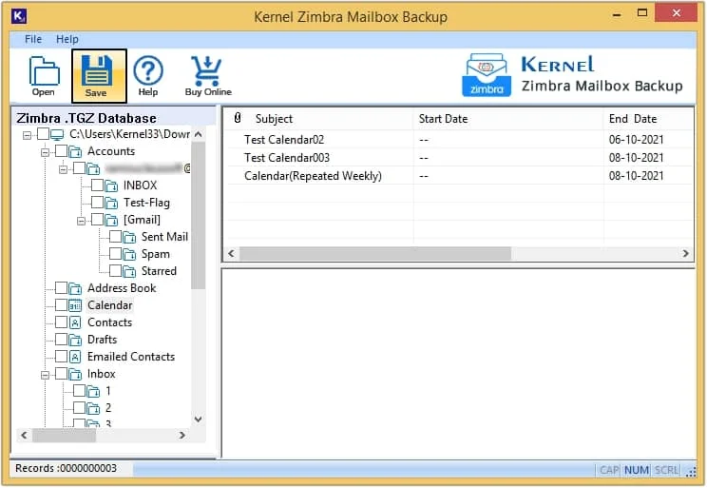Image resolution: width=707 pixels, height=488 pixels.
Task: Click the Starred folder icon
Action: [x=129, y=271]
